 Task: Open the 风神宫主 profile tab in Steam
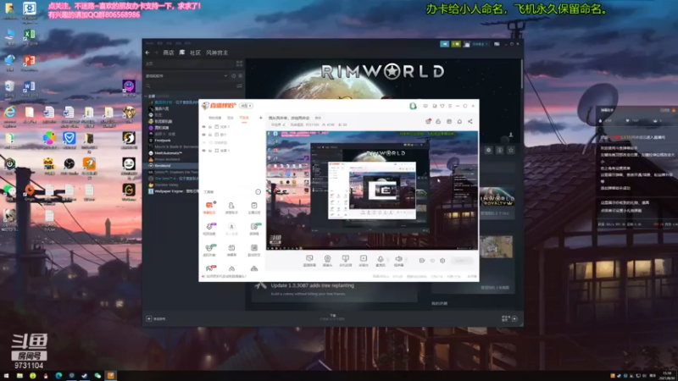(x=217, y=52)
